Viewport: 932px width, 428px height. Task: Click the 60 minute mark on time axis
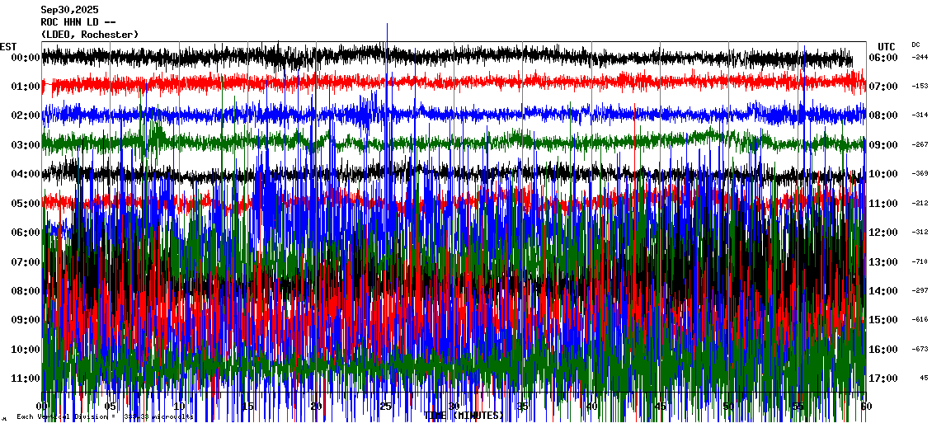[x=865, y=407]
